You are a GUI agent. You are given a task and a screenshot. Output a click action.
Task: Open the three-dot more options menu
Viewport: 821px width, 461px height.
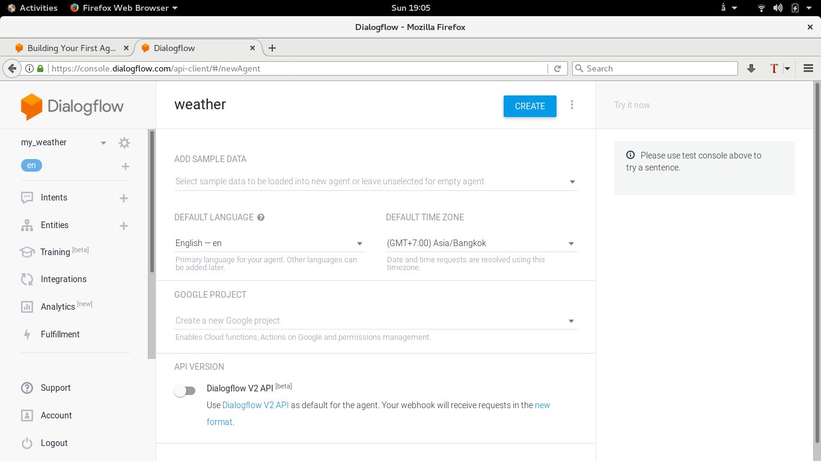click(x=572, y=105)
